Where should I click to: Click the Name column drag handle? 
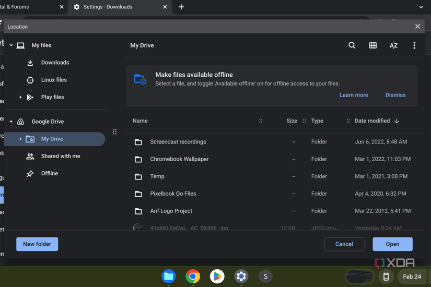(261, 121)
